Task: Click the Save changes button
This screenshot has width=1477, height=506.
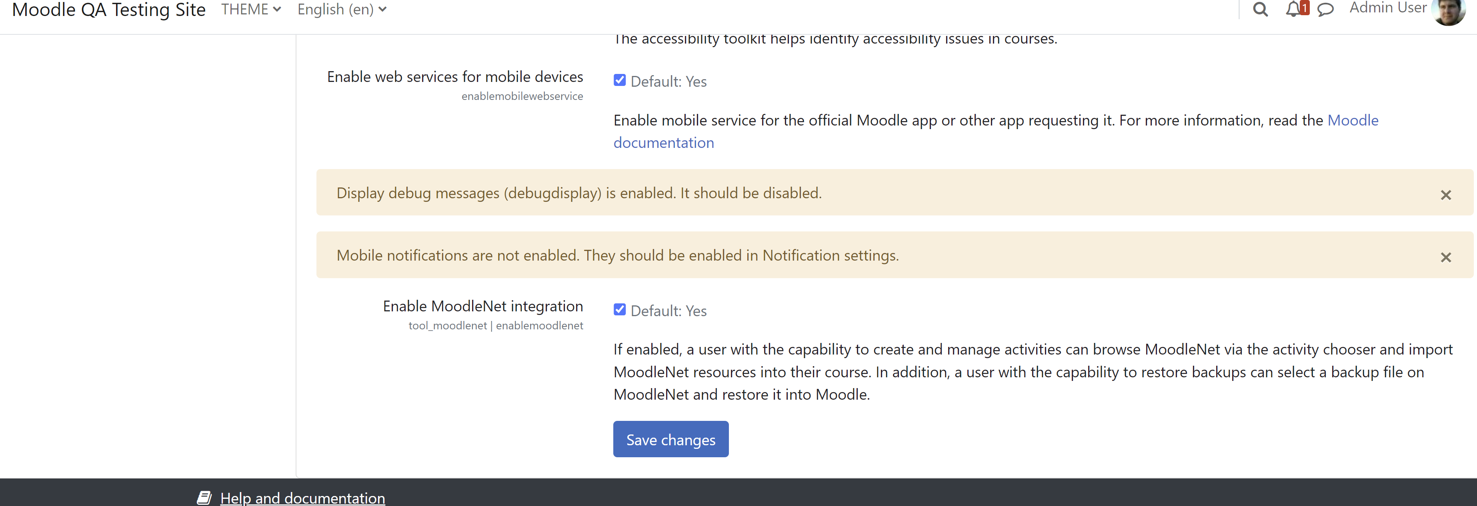Action: click(x=670, y=439)
